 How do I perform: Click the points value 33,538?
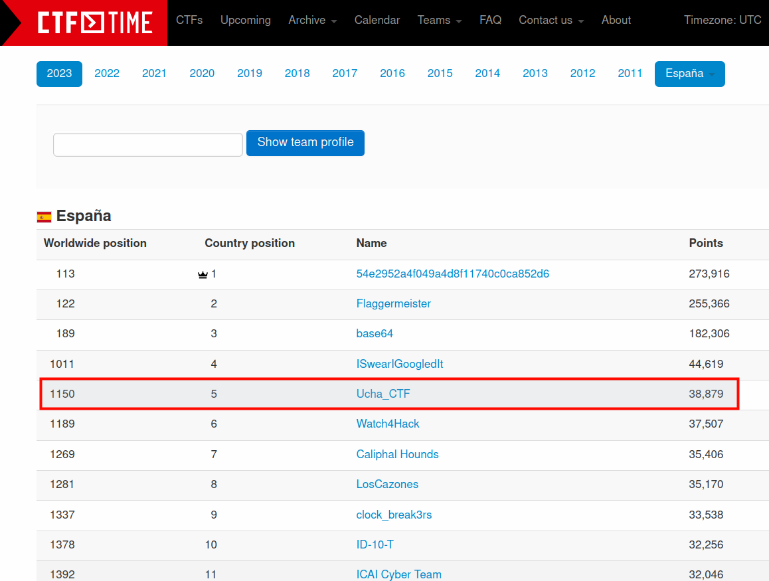706,515
